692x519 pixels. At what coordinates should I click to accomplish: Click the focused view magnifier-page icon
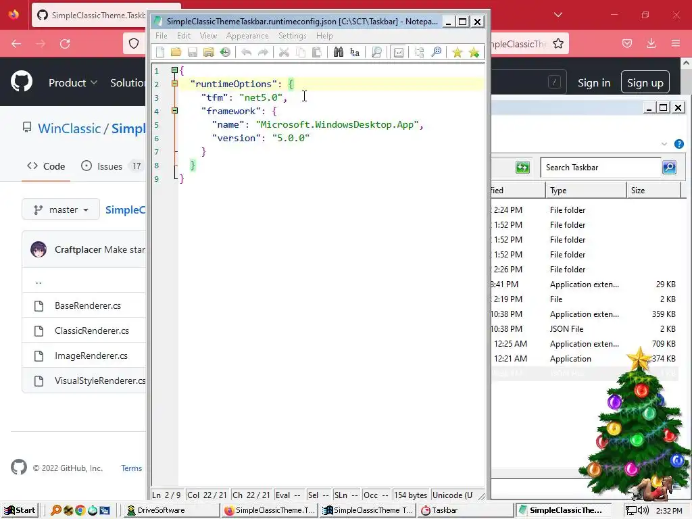[376, 53]
